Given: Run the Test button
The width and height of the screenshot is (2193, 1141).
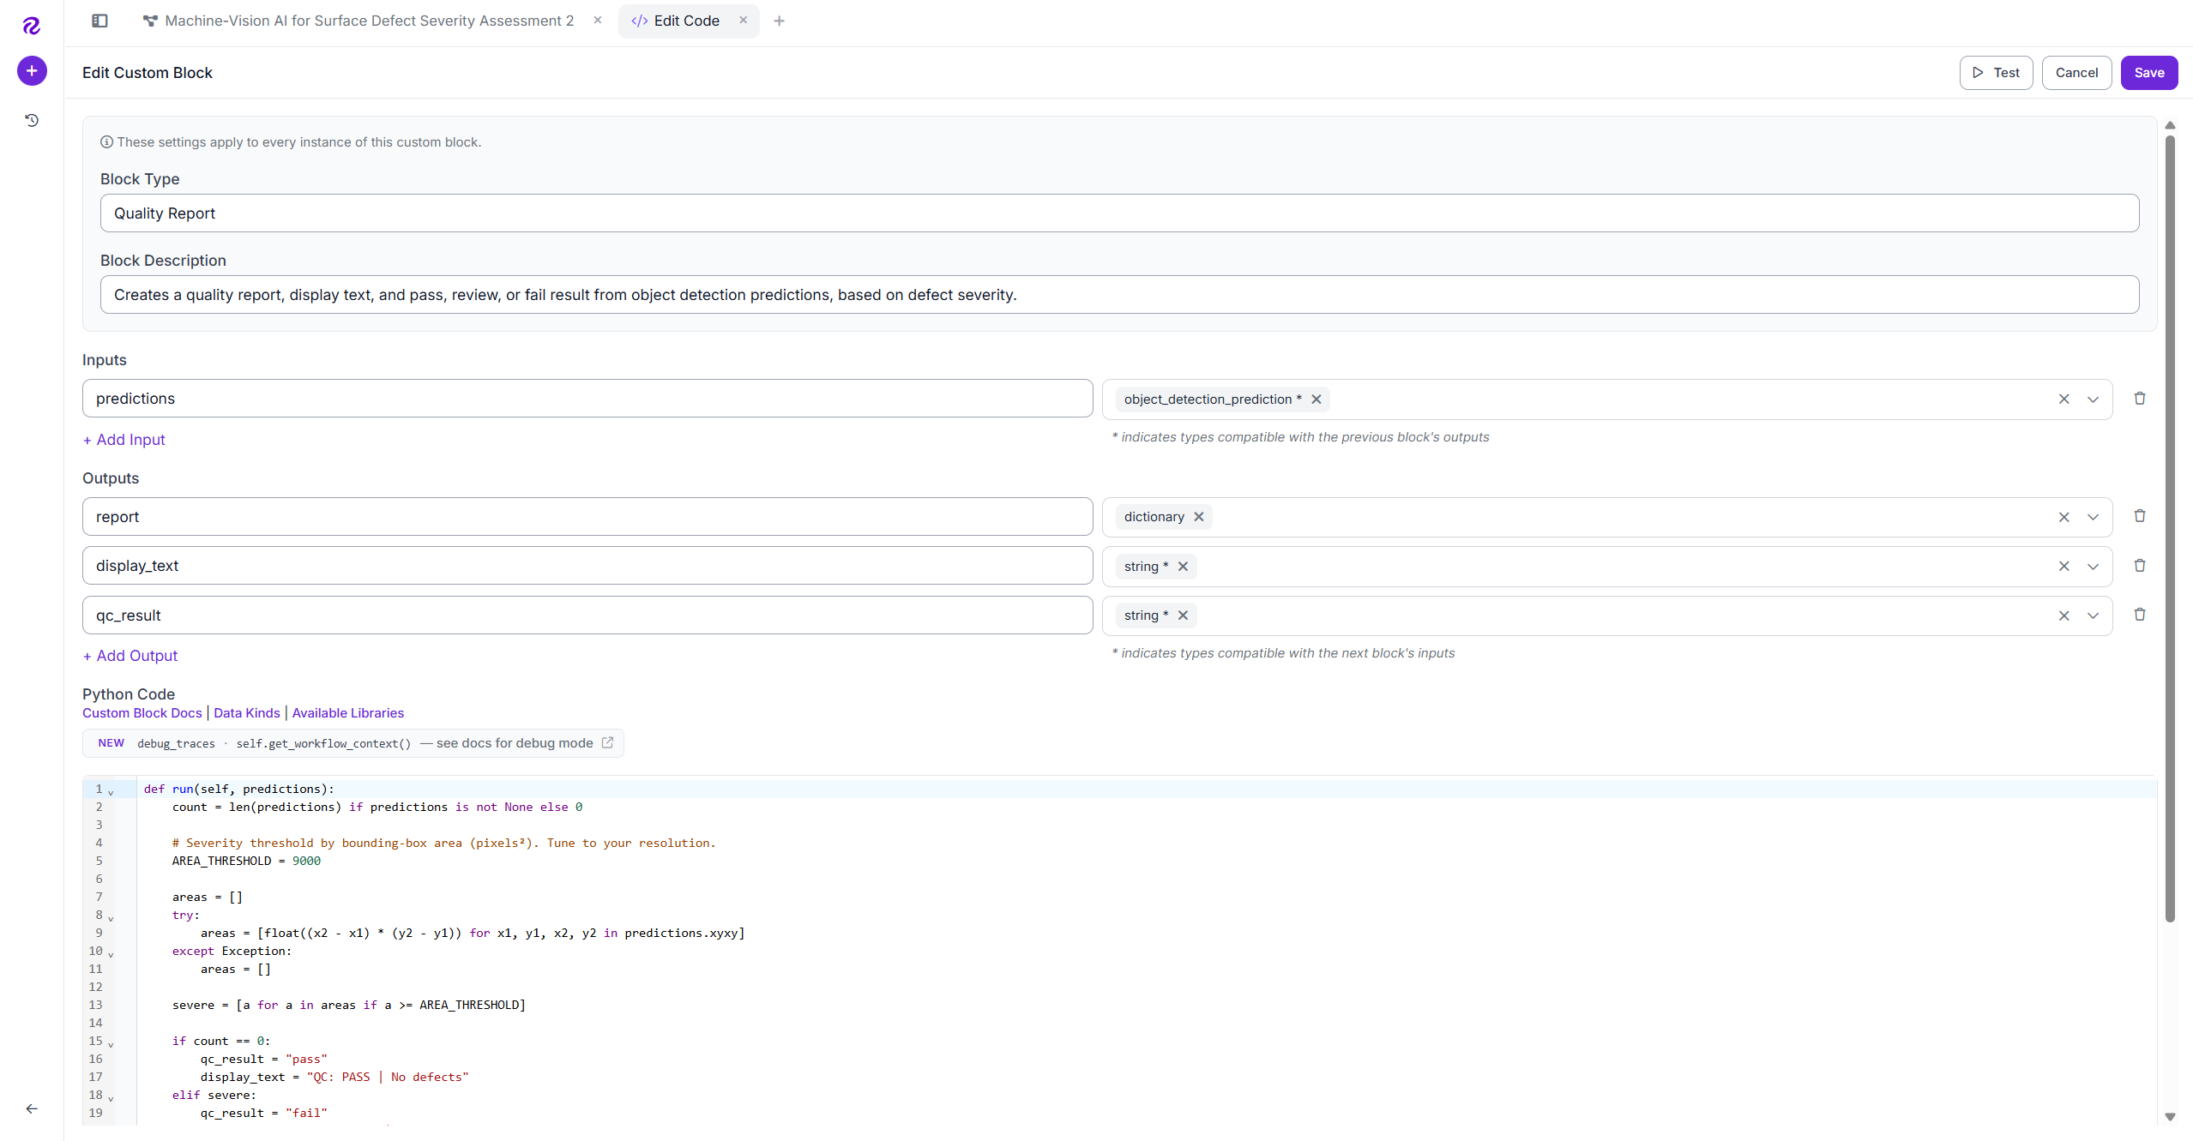Looking at the screenshot, I should click(1996, 73).
